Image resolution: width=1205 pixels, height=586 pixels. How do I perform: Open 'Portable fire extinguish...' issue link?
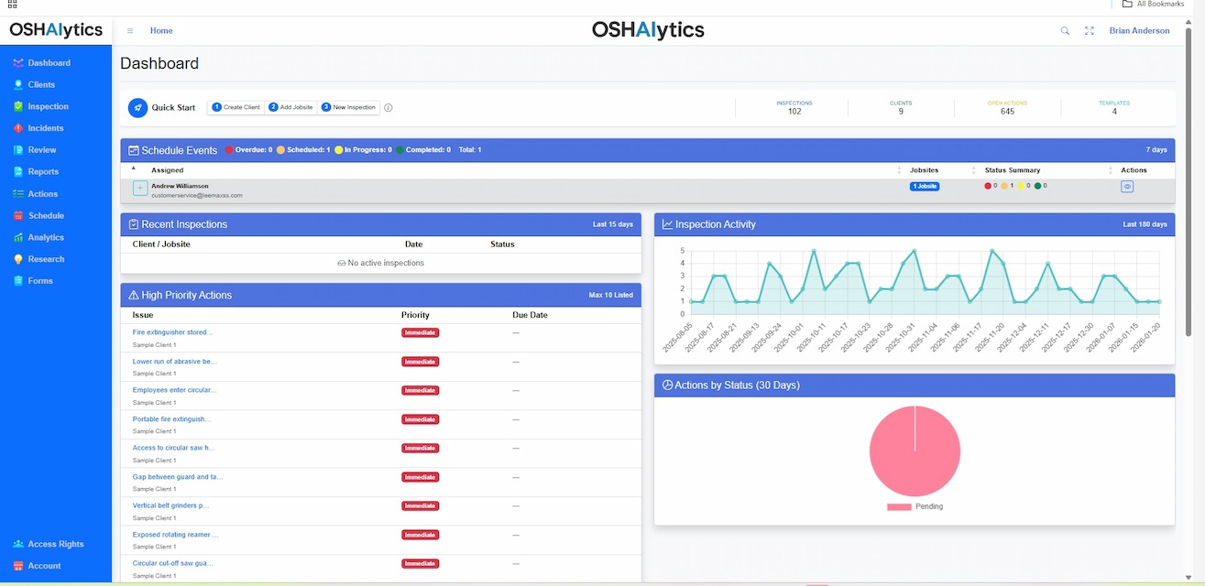click(171, 419)
